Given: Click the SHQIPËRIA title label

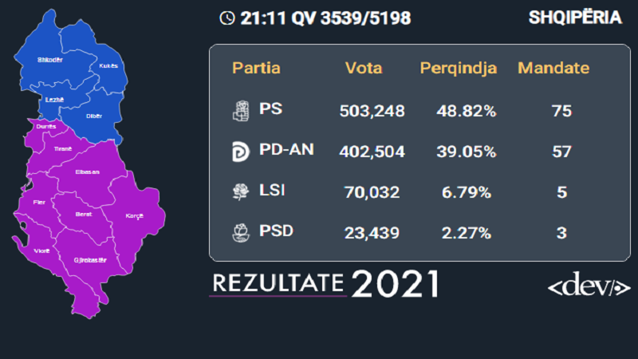Looking at the screenshot, I should (x=575, y=18).
